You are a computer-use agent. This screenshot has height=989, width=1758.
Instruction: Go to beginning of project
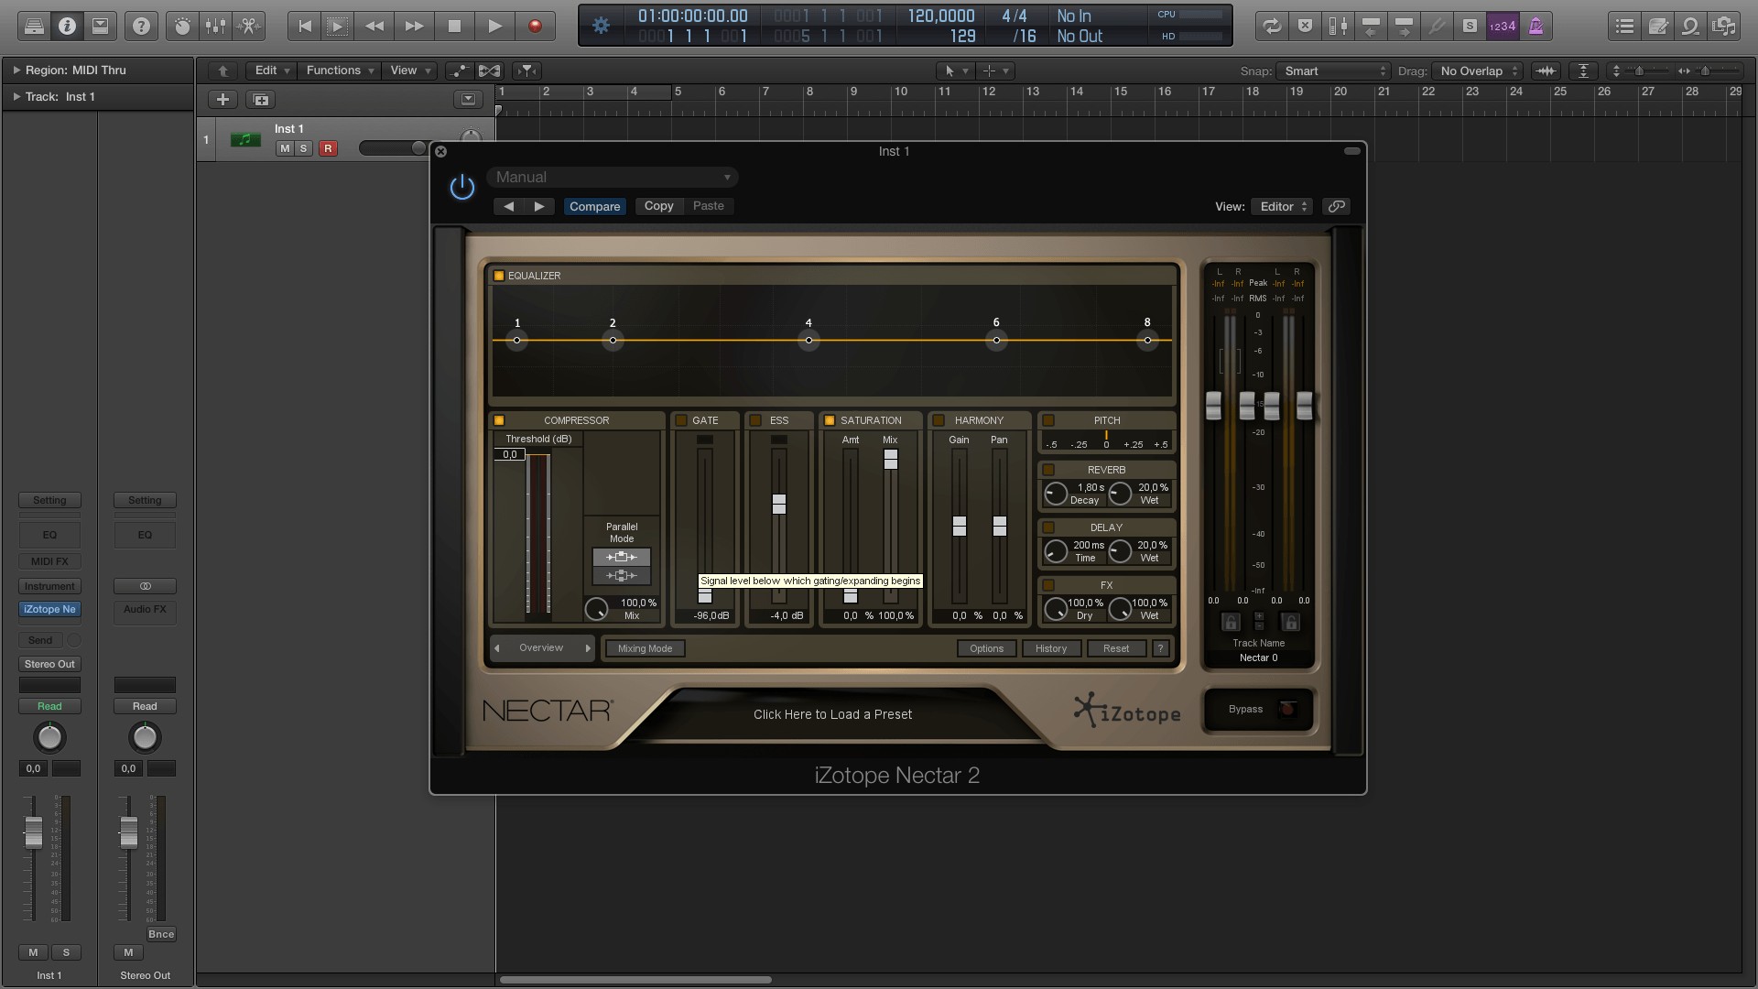click(x=305, y=27)
